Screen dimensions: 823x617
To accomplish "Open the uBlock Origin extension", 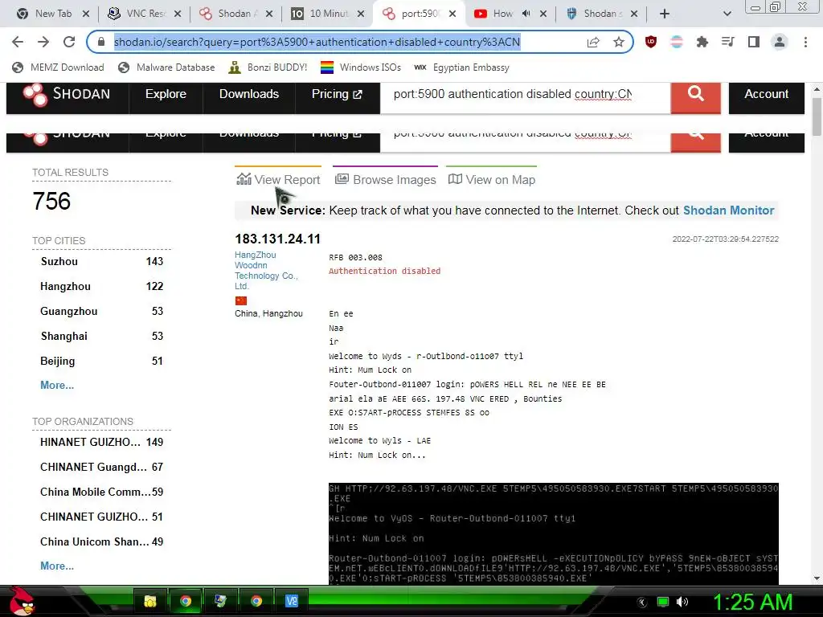I will pyautogui.click(x=651, y=42).
